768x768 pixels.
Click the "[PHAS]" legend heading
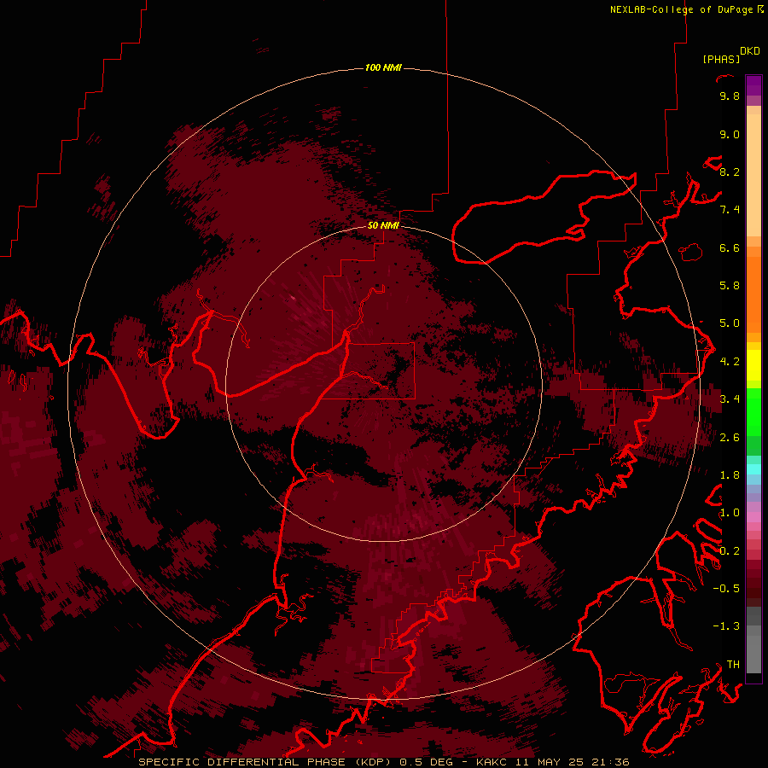point(721,59)
